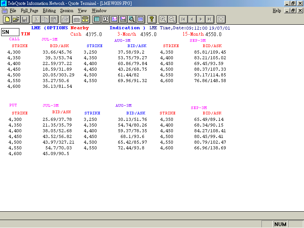This screenshot has height=228, width=304.
Task: Open a file using the folder icon
Action: [x=16, y=19]
